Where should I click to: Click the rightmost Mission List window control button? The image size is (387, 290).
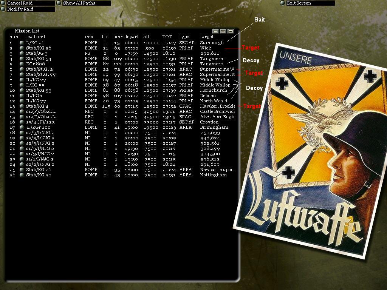[231, 31]
